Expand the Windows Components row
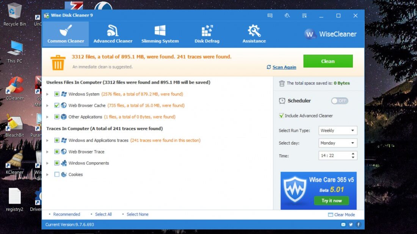This screenshot has width=417, height=234. 47,163
